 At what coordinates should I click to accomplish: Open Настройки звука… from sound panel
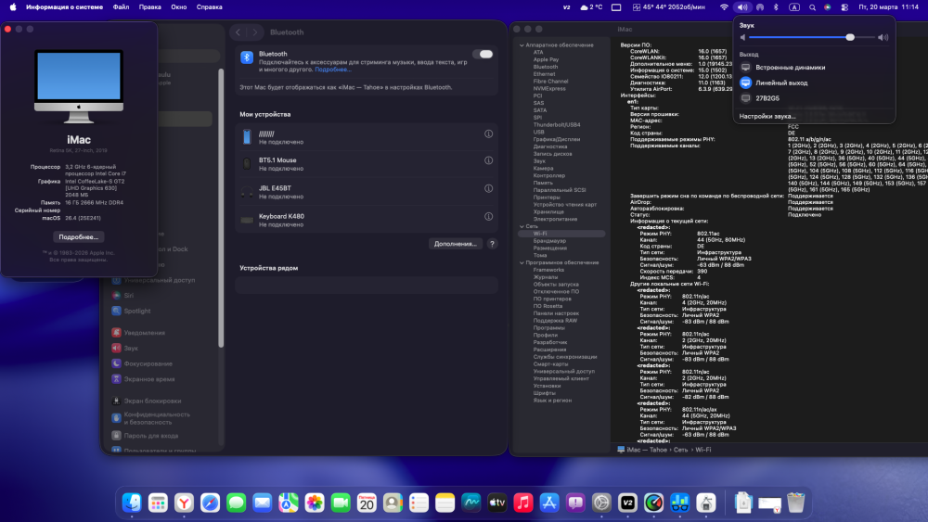tap(767, 116)
